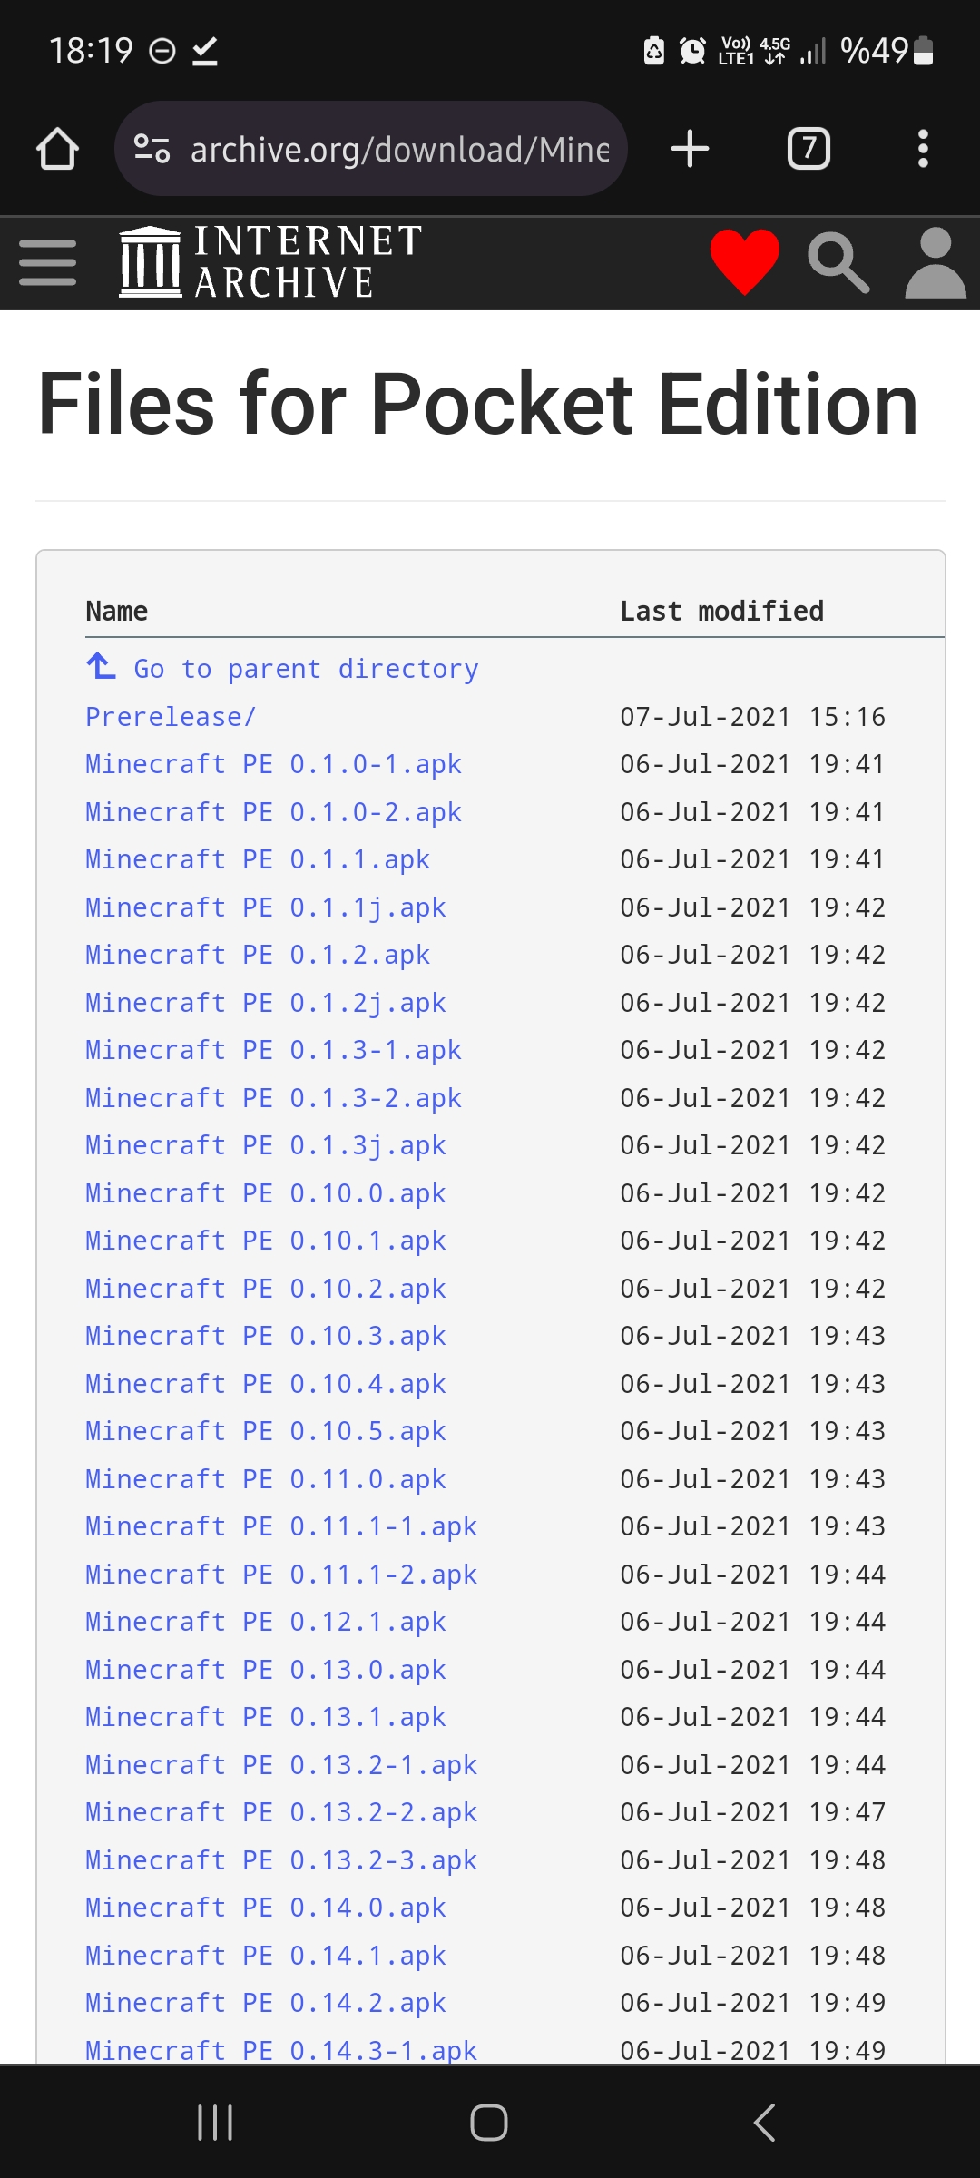Open the browser three-dot menu

(923, 149)
